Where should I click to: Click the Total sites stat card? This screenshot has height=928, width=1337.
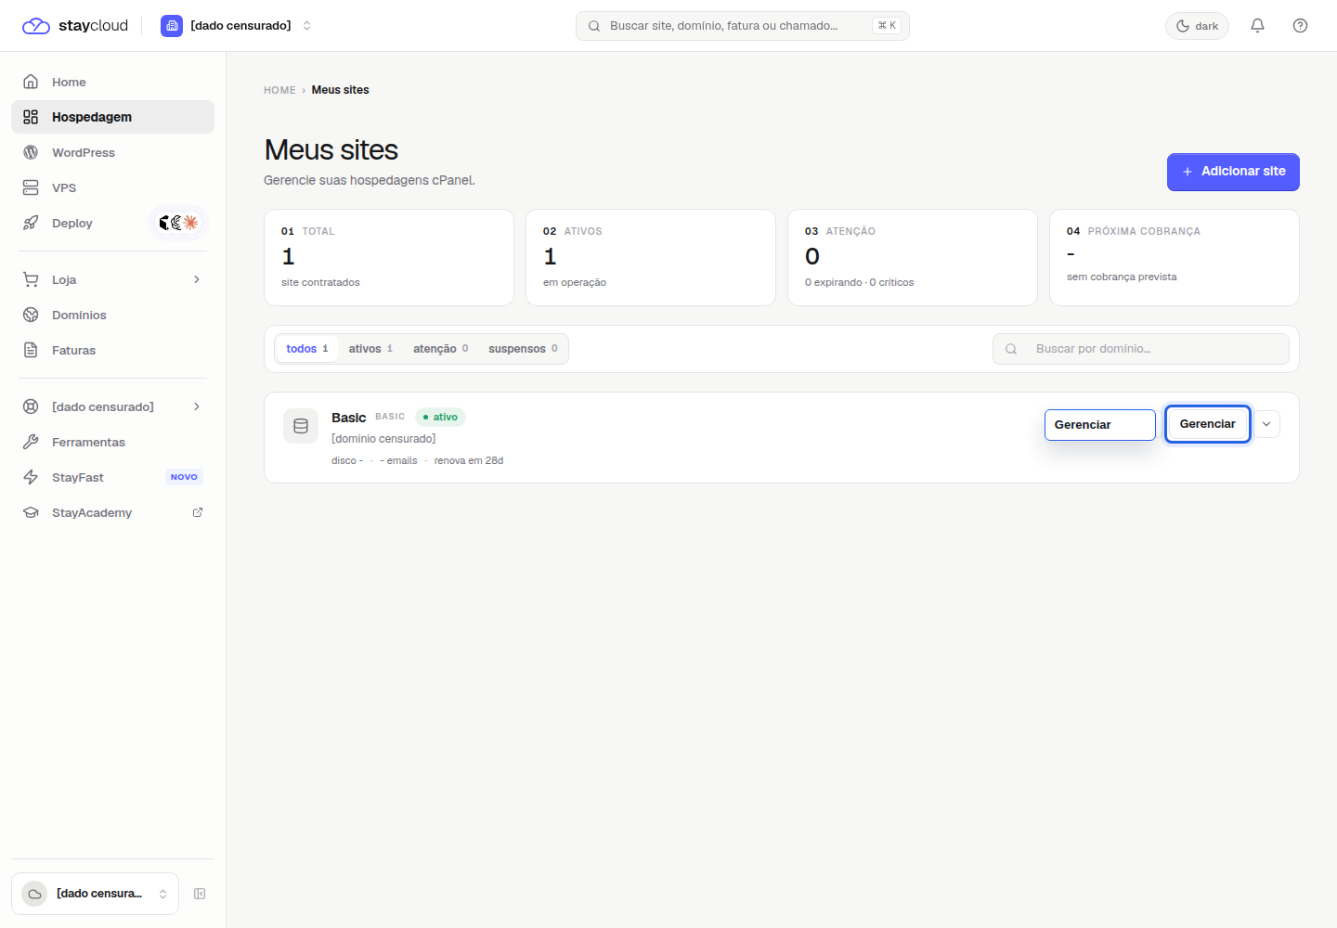(389, 257)
